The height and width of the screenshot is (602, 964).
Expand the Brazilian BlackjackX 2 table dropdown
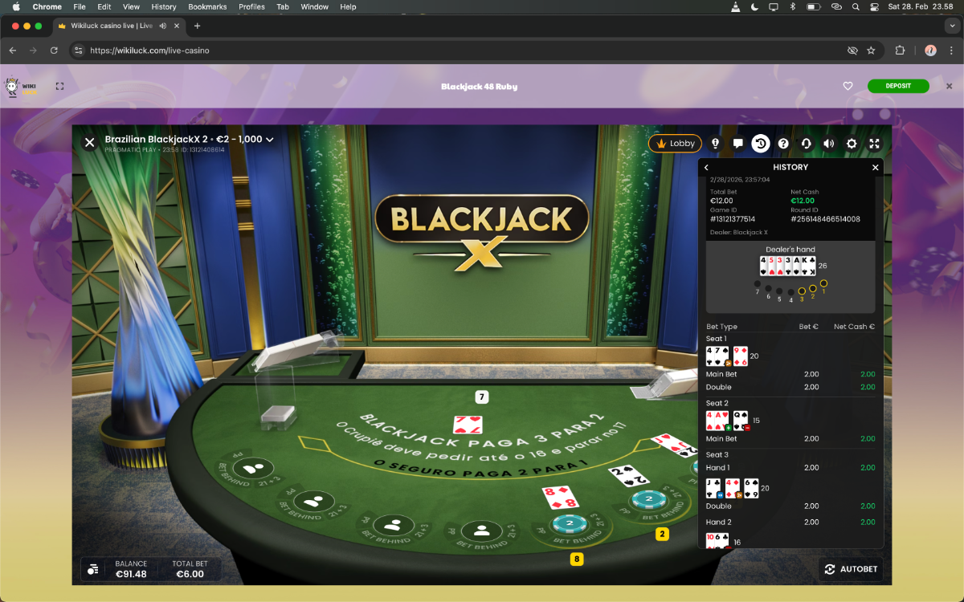(x=270, y=140)
